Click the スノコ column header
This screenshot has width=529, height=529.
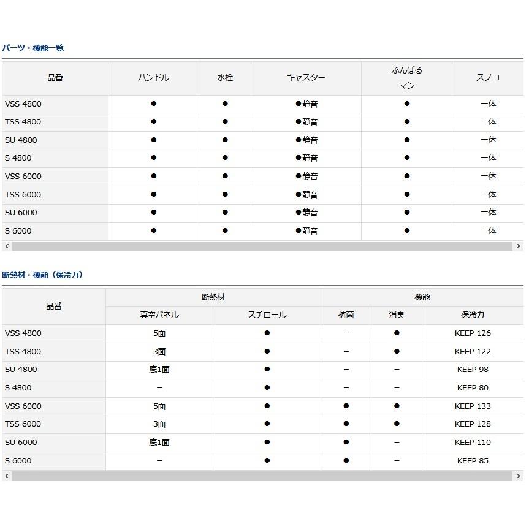[488, 78]
